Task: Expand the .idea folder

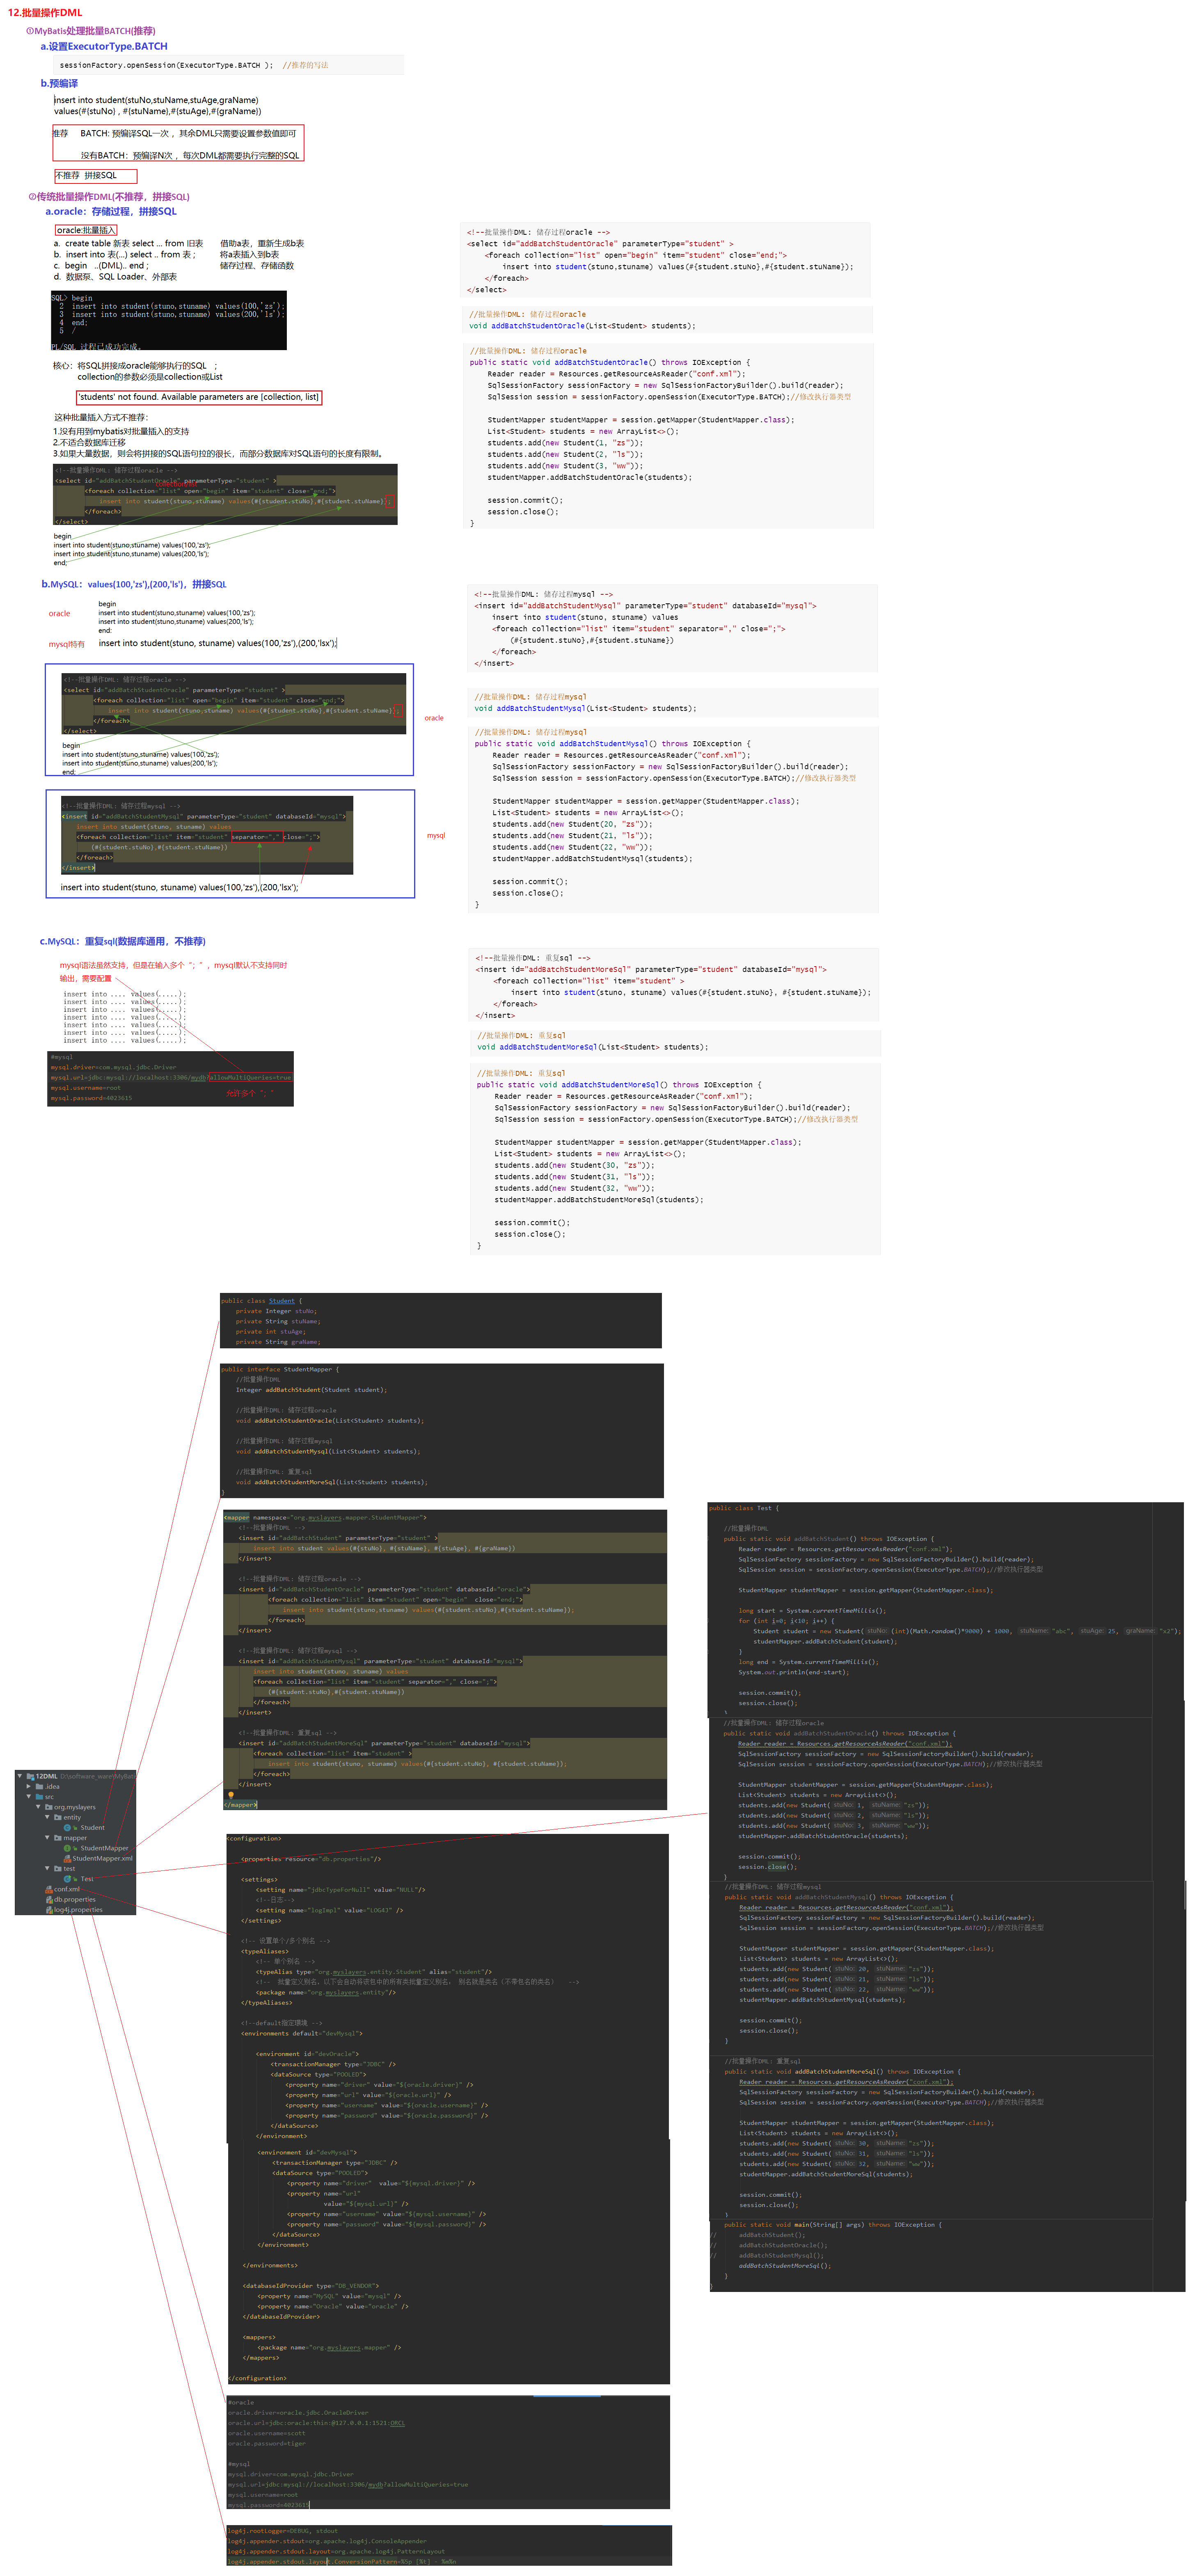Action: [x=29, y=1786]
